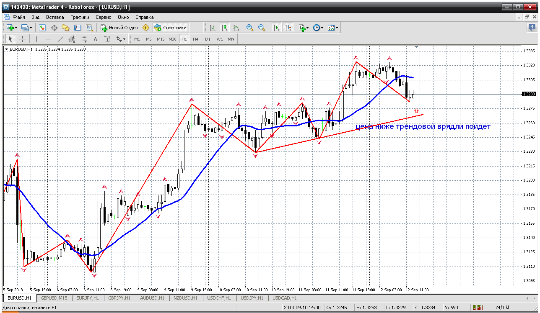540x313 pixels.
Task: Set timeframe to MN
Action: [231, 39]
